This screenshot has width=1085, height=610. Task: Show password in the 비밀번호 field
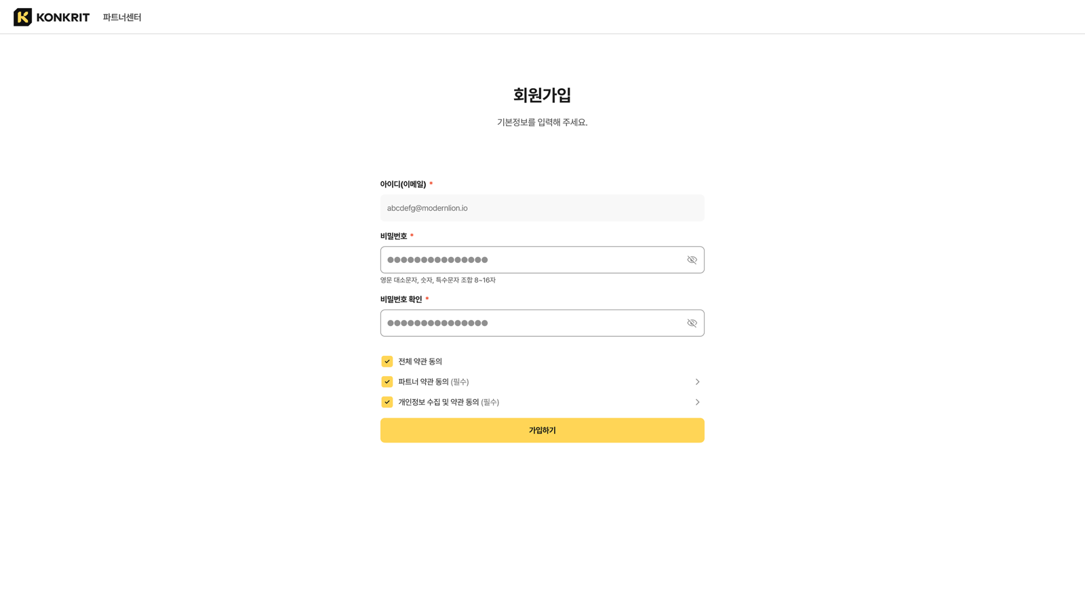click(692, 260)
